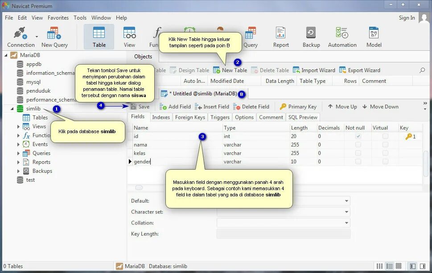This screenshot has width=432, height=273.
Task: Open the Collation dropdown
Action: (346, 223)
